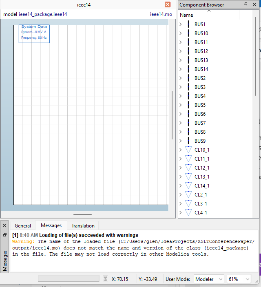The width and height of the screenshot is (261, 287).
Task: Click the Component Browser vertical scrollbar
Action: point(256,56)
